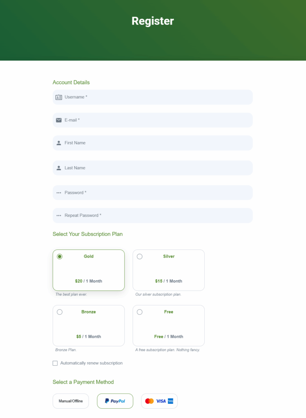Click the Register page title
This screenshot has width=306, height=418.
(153, 21)
